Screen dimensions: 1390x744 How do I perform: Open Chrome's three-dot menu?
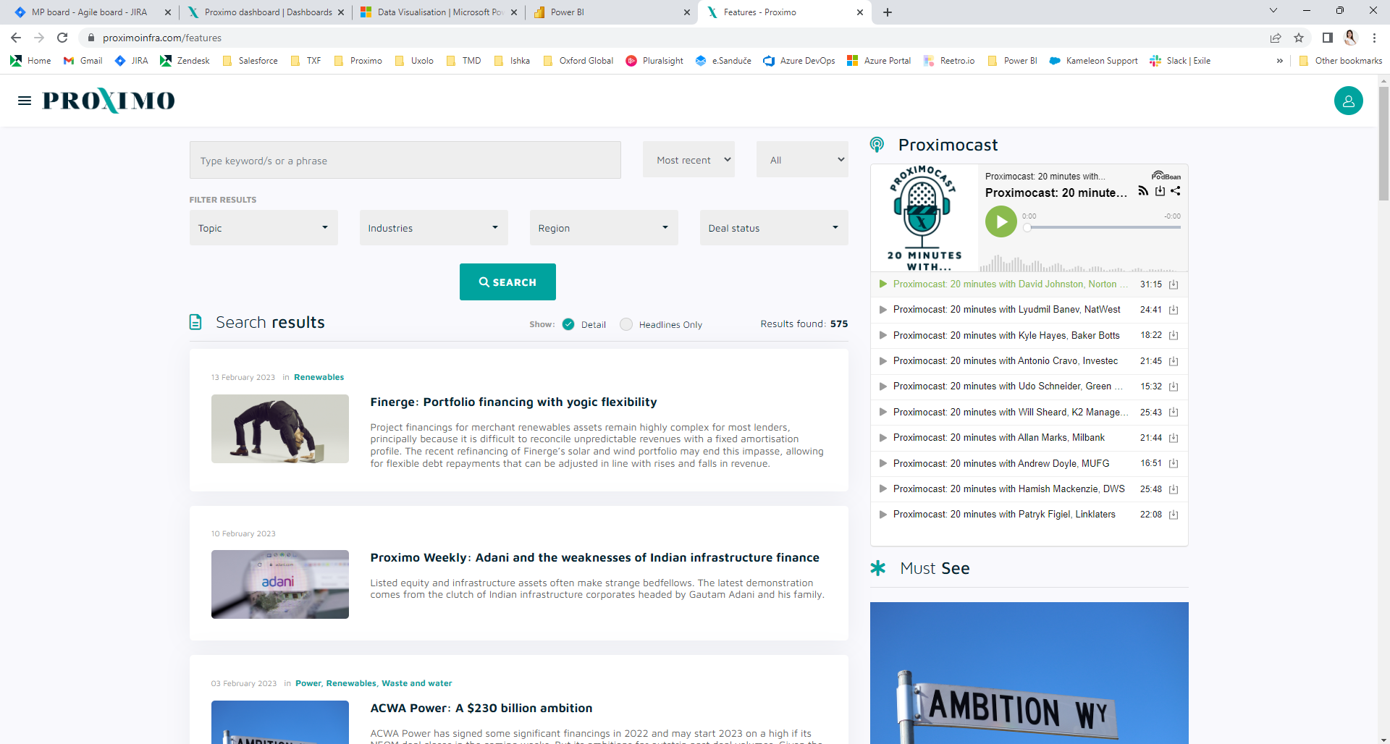(1374, 38)
